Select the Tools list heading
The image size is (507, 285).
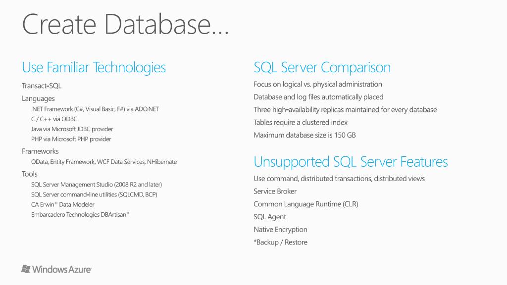pos(30,174)
